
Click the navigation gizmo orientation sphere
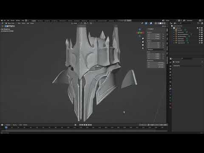pyautogui.click(x=140, y=32)
